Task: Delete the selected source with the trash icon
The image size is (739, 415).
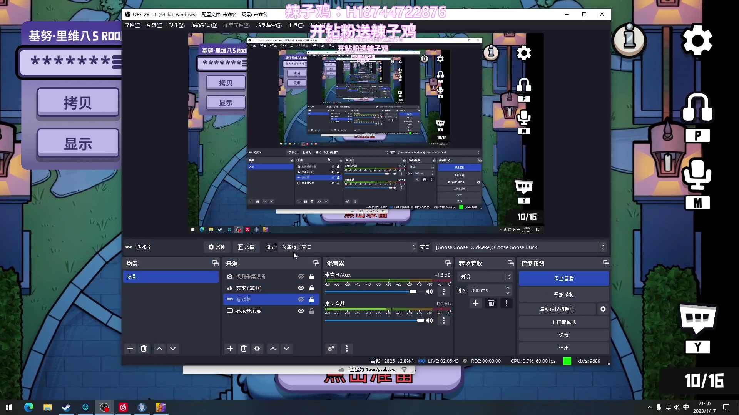Action: 244,349
